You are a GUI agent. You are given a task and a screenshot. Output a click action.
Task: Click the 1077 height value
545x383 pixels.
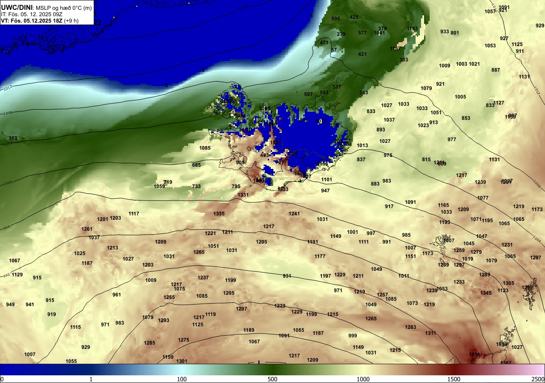[x=483, y=198]
